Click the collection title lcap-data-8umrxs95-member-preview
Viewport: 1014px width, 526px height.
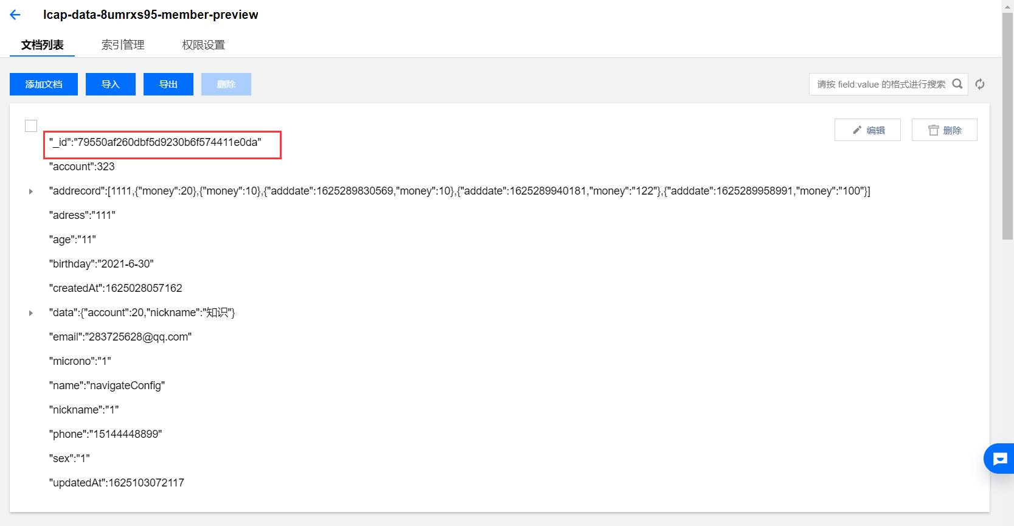(151, 15)
